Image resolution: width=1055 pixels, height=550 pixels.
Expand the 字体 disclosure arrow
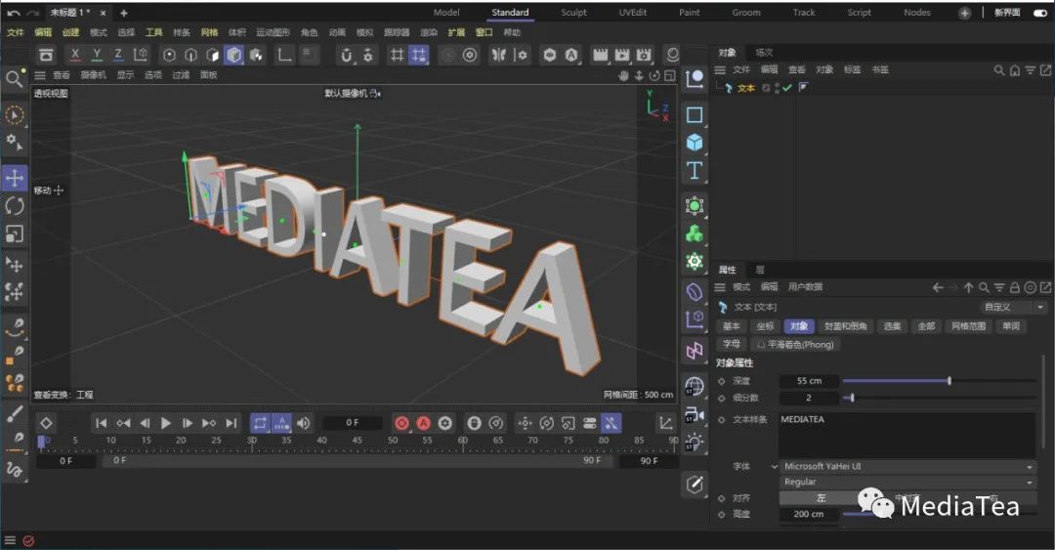click(x=774, y=467)
